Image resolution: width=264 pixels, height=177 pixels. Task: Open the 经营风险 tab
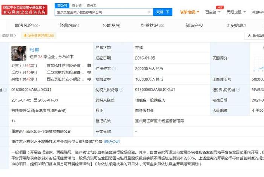[69, 26]
